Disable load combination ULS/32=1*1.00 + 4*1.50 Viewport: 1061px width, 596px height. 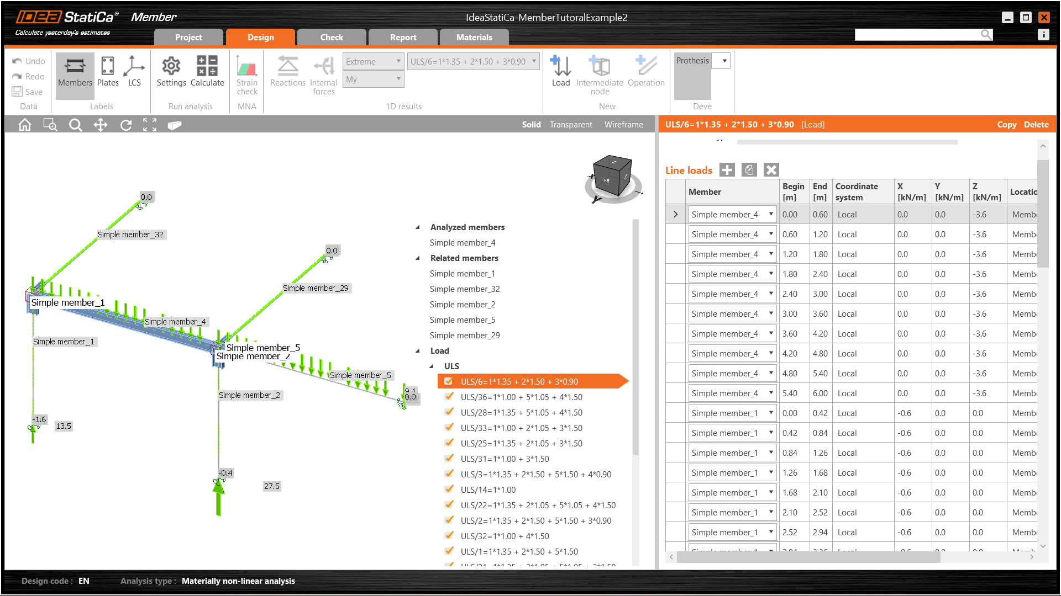pyautogui.click(x=449, y=535)
